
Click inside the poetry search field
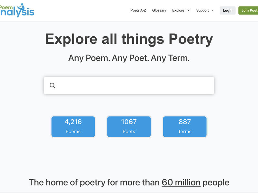[129, 85]
